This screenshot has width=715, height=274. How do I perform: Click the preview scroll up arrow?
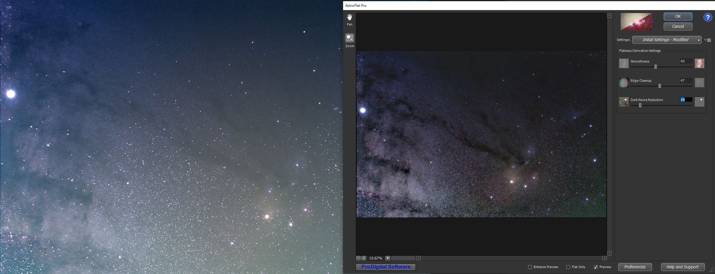609,15
